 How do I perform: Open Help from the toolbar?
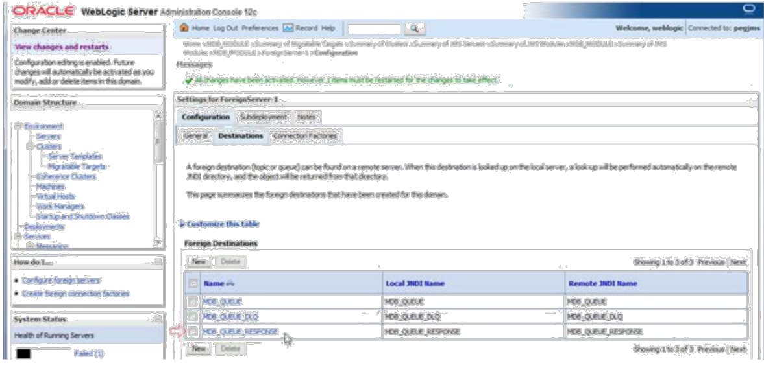[328, 29]
